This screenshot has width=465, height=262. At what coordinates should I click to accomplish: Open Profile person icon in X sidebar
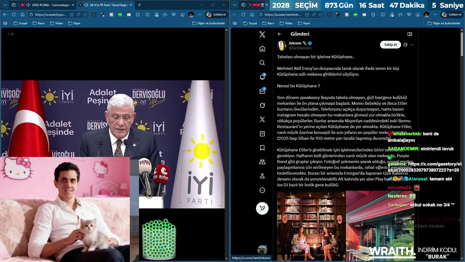262,176
